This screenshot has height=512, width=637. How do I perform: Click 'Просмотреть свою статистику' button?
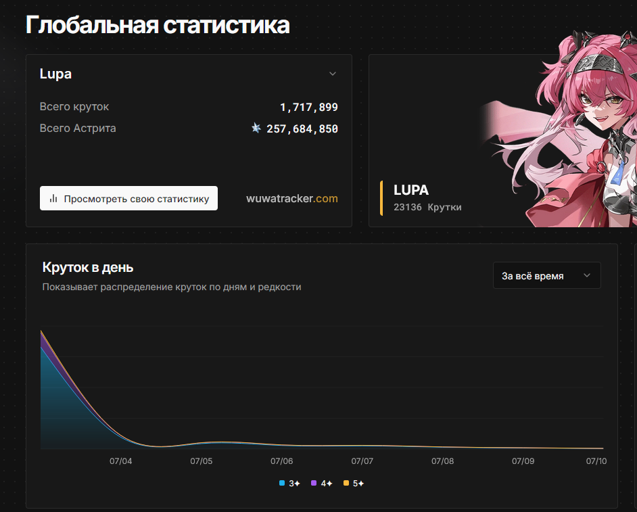click(x=128, y=198)
